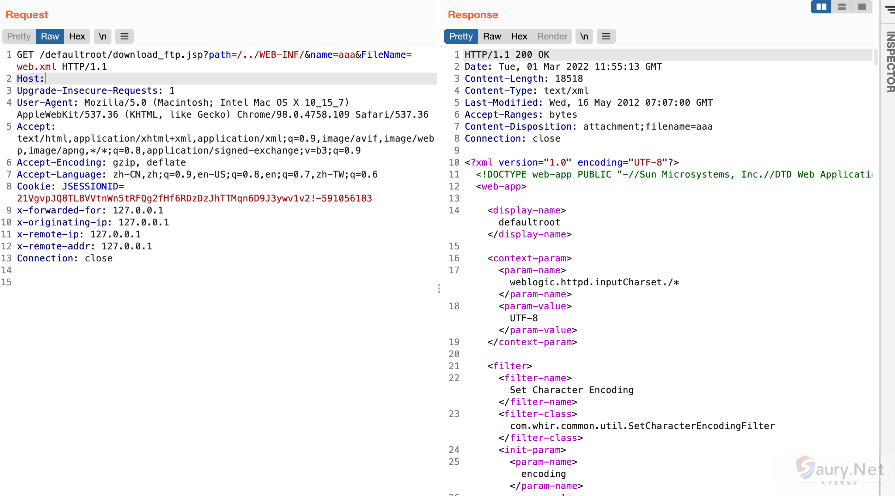Open Response Hex tab
895x496 pixels.
519,36
